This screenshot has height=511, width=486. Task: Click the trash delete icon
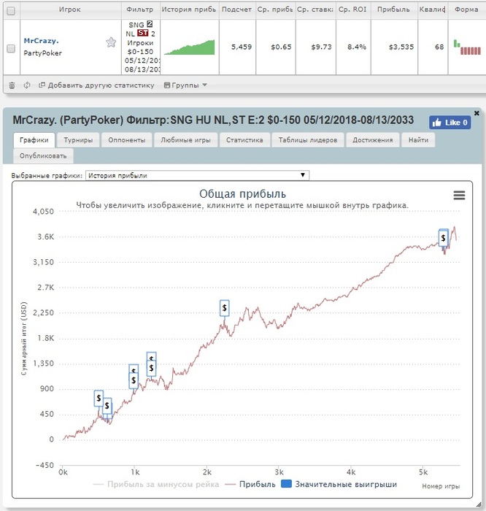12,85
